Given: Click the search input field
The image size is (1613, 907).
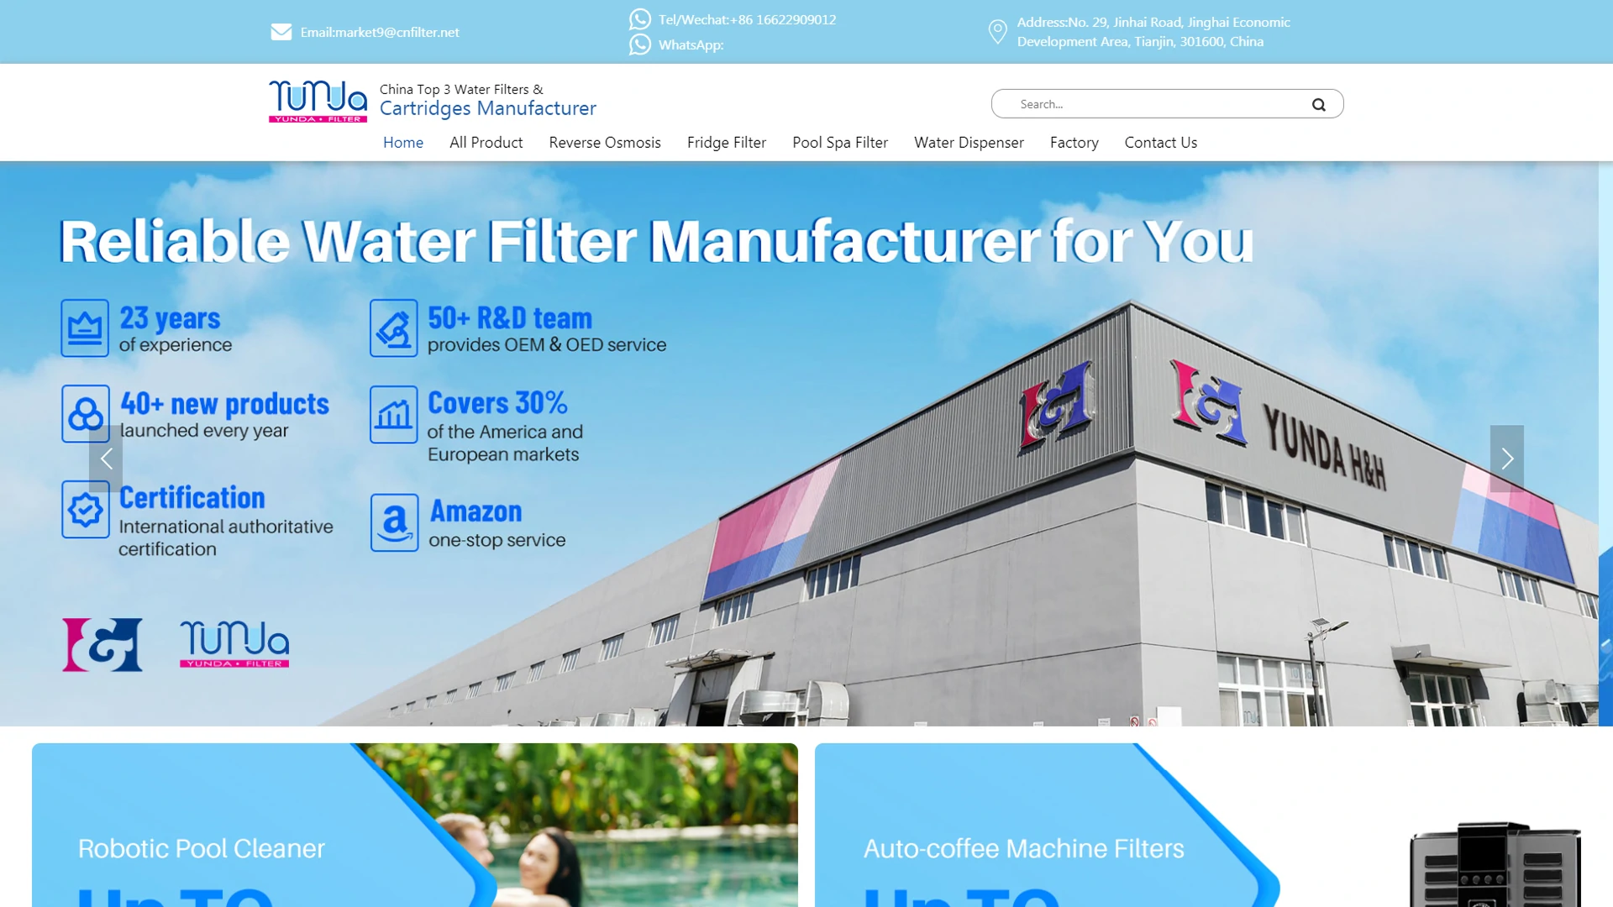Looking at the screenshot, I should [x=1155, y=104].
